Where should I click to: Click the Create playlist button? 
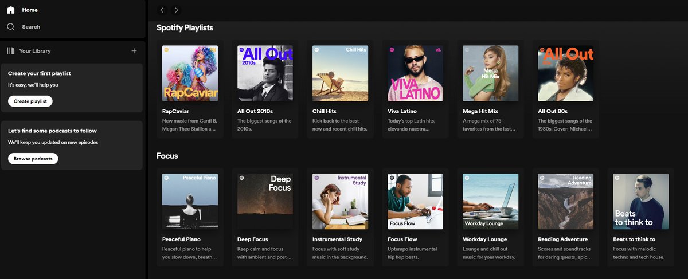pos(30,101)
